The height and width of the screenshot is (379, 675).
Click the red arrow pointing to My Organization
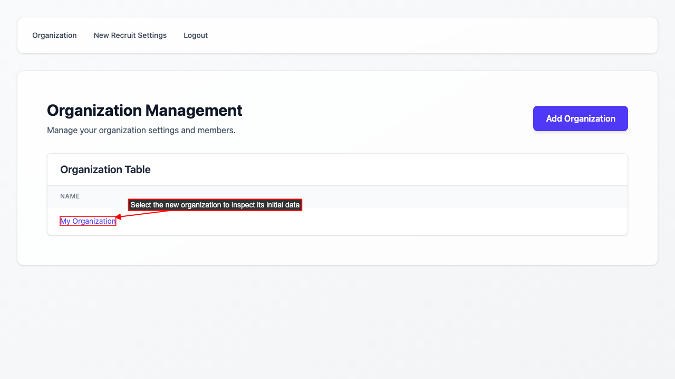click(142, 213)
